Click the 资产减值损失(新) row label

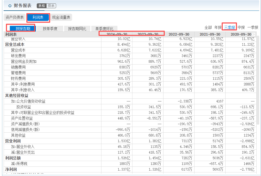[25, 124]
